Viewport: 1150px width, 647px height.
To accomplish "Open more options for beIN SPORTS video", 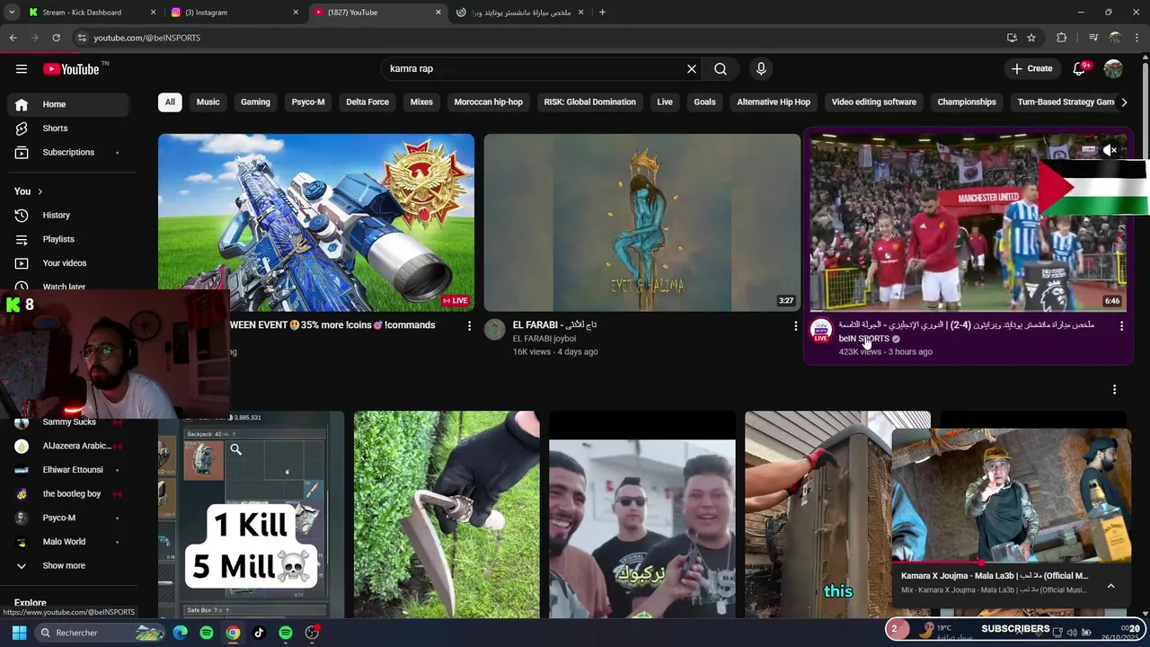I will click(x=1121, y=325).
